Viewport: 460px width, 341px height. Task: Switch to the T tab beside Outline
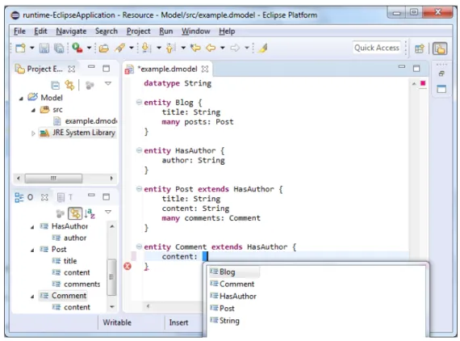[x=65, y=197]
